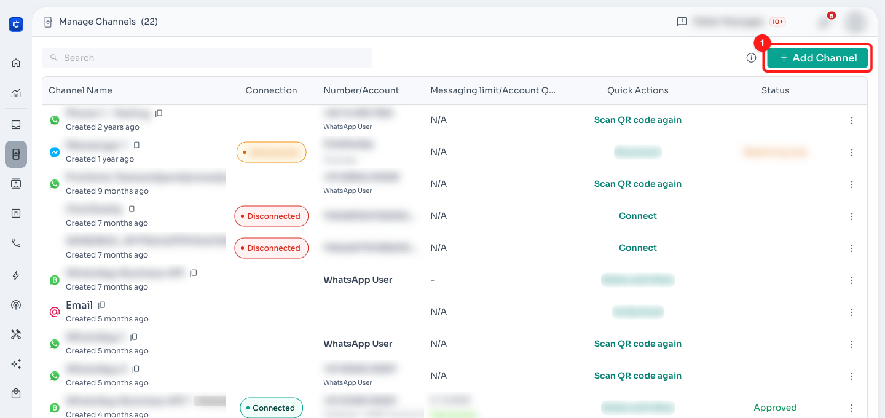885x418 pixels.
Task: Click Manage Channels page icon in header
Action: 48,22
